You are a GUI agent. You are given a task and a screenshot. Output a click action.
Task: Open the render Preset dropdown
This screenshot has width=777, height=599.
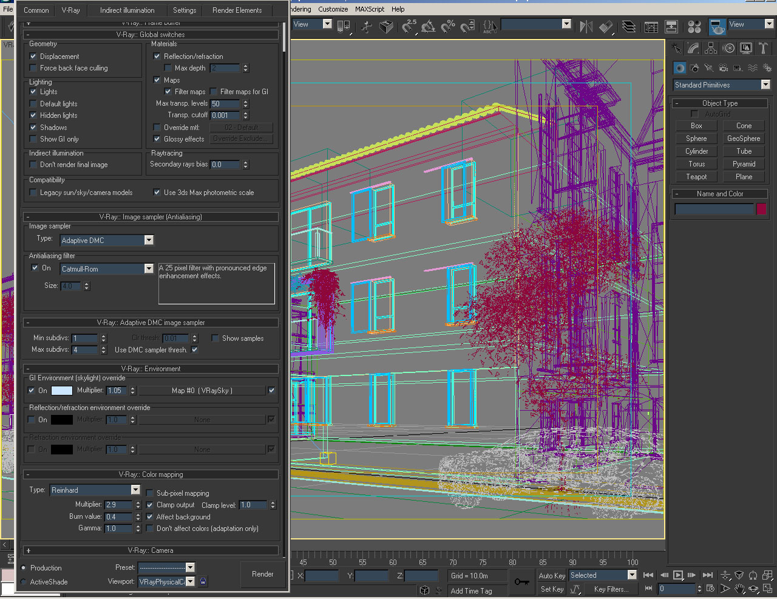(166, 567)
